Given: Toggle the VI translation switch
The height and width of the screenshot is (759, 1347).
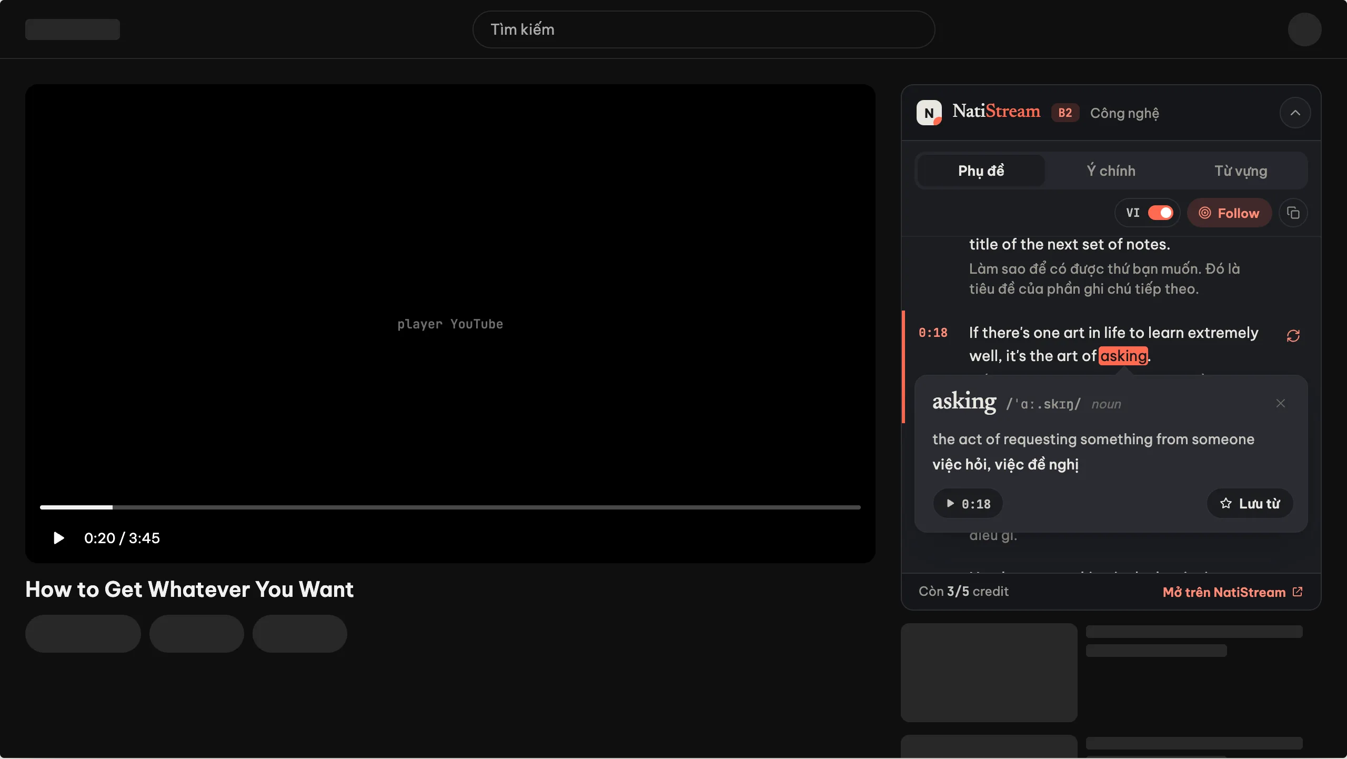Looking at the screenshot, I should 1160,213.
